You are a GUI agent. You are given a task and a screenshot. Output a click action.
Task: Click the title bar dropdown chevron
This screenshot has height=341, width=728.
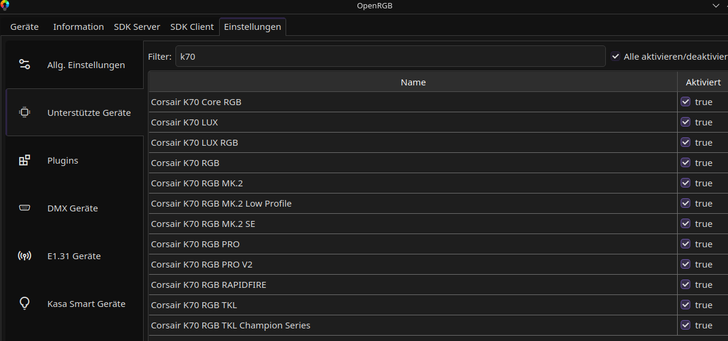(715, 5)
